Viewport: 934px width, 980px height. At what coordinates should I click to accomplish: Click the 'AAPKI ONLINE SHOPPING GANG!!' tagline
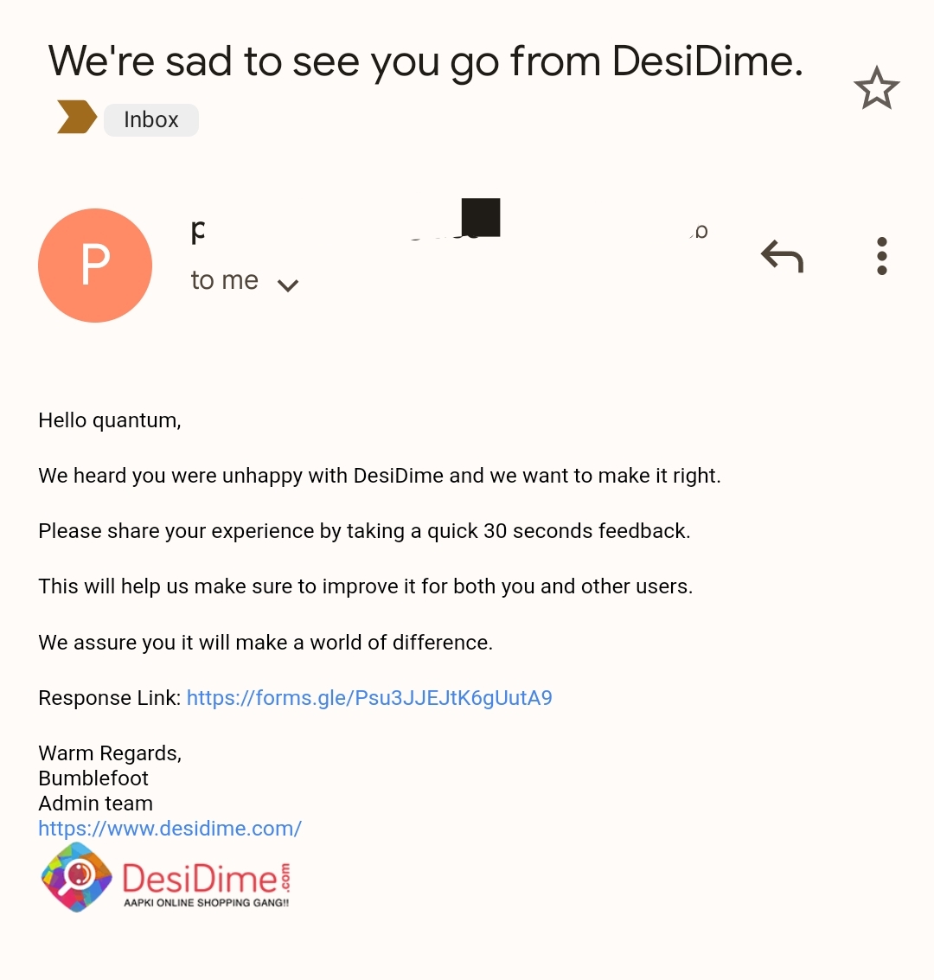point(206,903)
